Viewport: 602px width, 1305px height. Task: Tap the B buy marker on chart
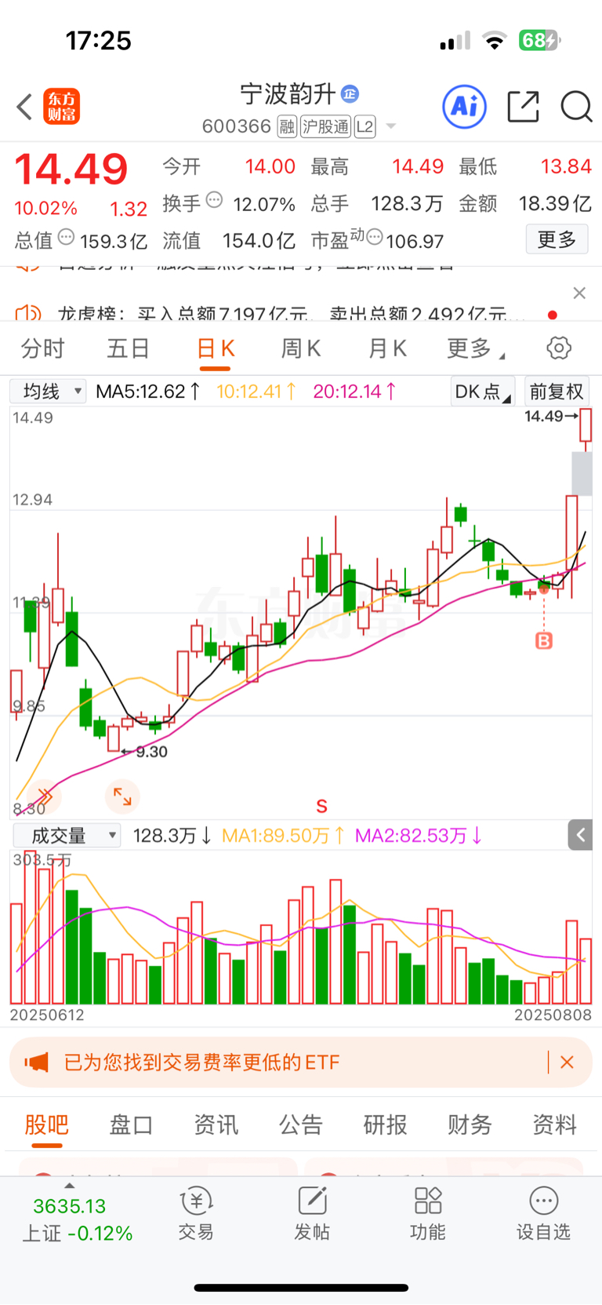click(x=544, y=641)
